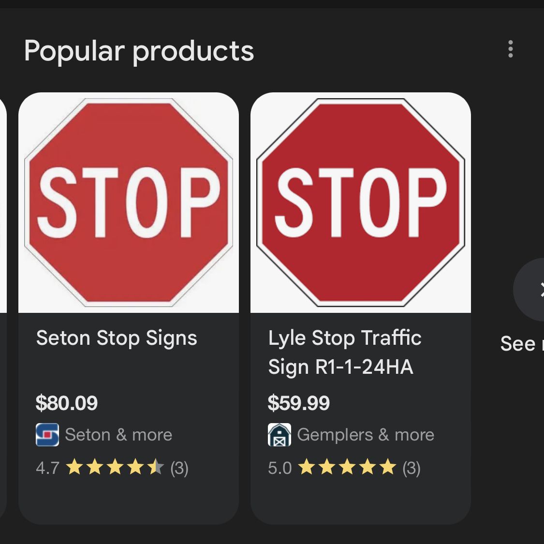
Task: Expand Seton & more seller options
Action: point(119,434)
